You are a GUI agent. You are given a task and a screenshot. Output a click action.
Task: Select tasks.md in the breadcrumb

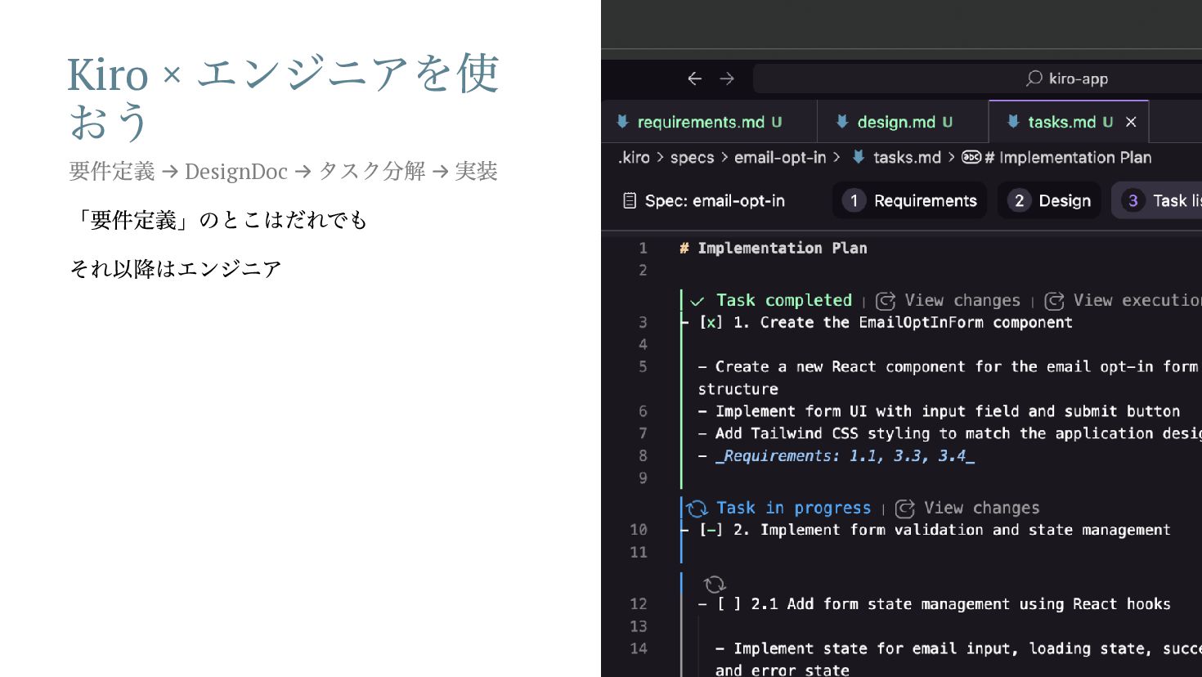tap(907, 158)
